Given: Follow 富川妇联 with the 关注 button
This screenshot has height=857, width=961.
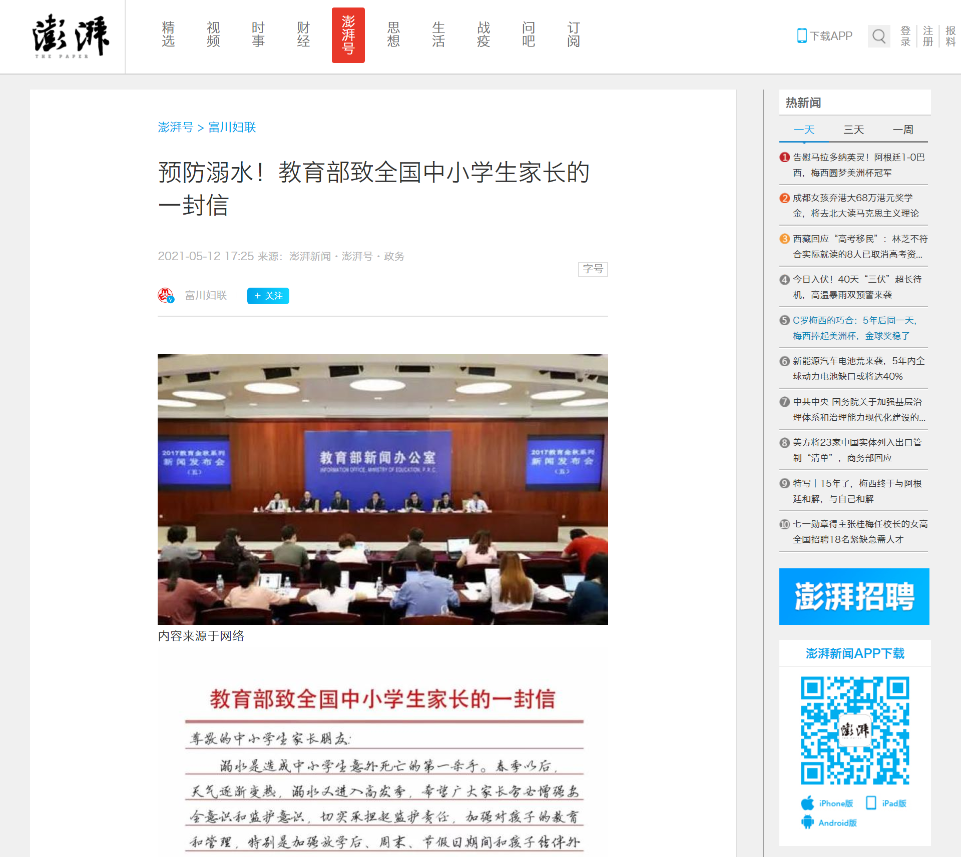Looking at the screenshot, I should click(x=268, y=296).
